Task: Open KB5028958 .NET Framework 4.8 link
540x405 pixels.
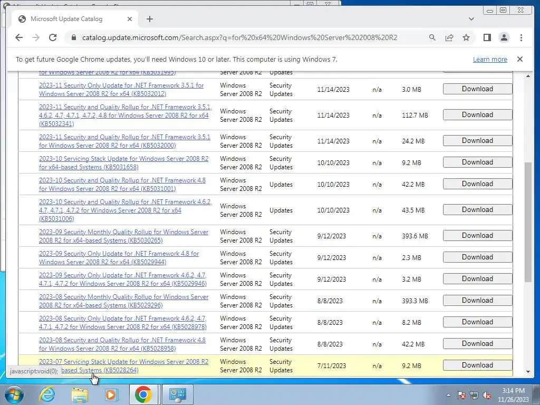Action: [122, 344]
